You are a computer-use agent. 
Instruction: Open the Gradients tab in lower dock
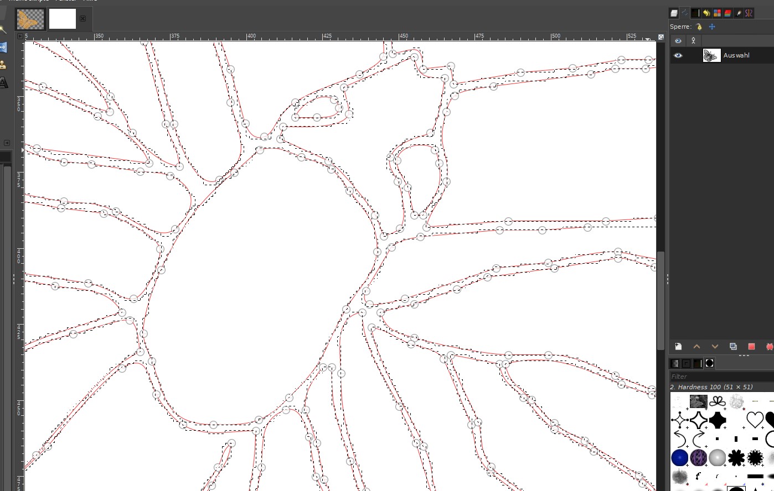[x=698, y=363]
